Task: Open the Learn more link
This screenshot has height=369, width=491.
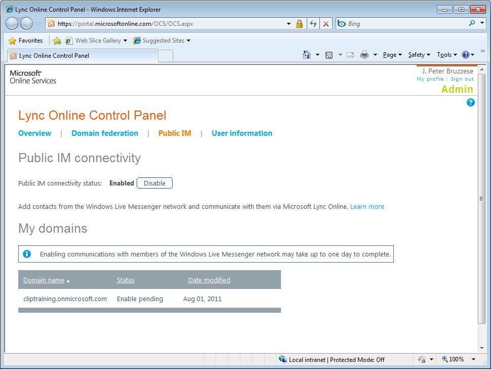Action: coord(367,207)
